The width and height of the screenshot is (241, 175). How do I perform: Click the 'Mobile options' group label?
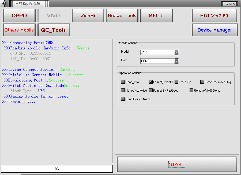click(x=128, y=43)
